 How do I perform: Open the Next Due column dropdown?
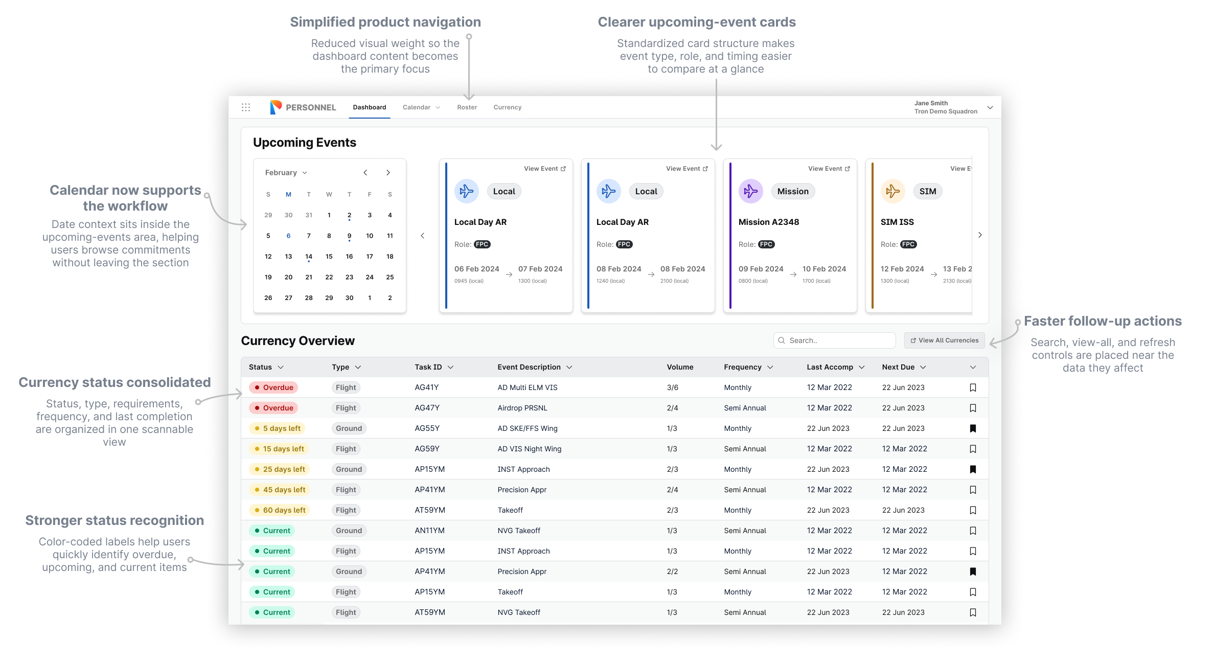(x=923, y=367)
